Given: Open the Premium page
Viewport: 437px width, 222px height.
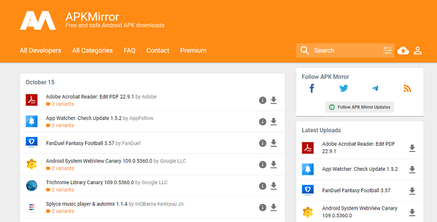Looking at the screenshot, I should tap(193, 51).
